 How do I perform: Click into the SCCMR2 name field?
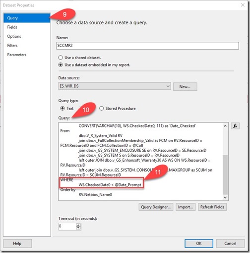coord(147,46)
